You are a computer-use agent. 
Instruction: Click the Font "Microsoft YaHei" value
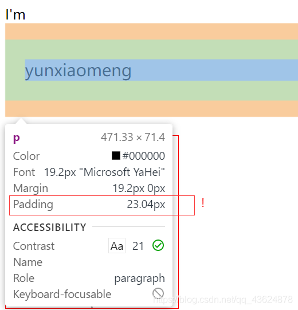click(104, 172)
